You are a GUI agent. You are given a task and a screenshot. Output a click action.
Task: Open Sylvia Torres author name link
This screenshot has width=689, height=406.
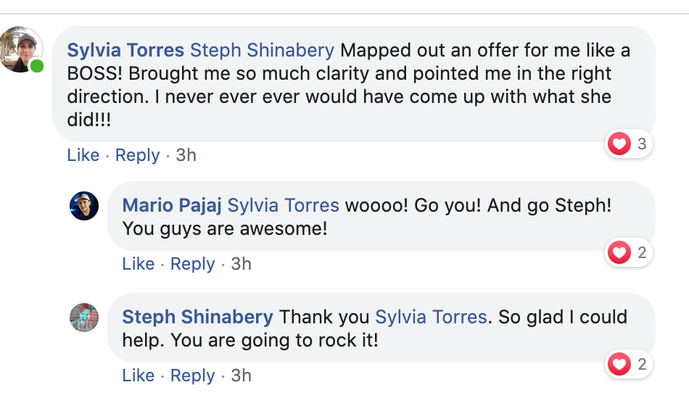125,51
